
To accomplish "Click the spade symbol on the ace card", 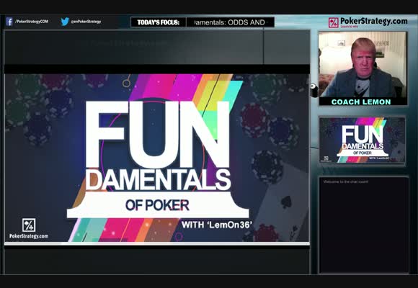I will [x=286, y=202].
